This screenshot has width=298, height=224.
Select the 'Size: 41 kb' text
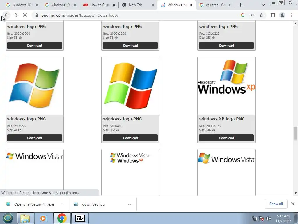point(14,130)
